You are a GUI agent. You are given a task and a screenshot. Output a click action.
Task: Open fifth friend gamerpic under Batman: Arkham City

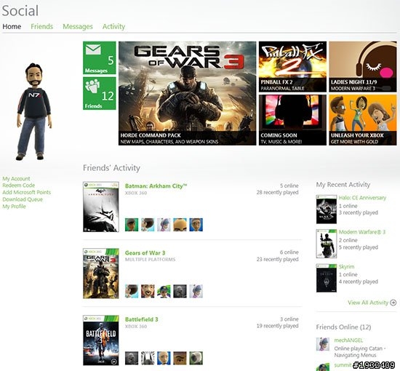tap(196, 225)
